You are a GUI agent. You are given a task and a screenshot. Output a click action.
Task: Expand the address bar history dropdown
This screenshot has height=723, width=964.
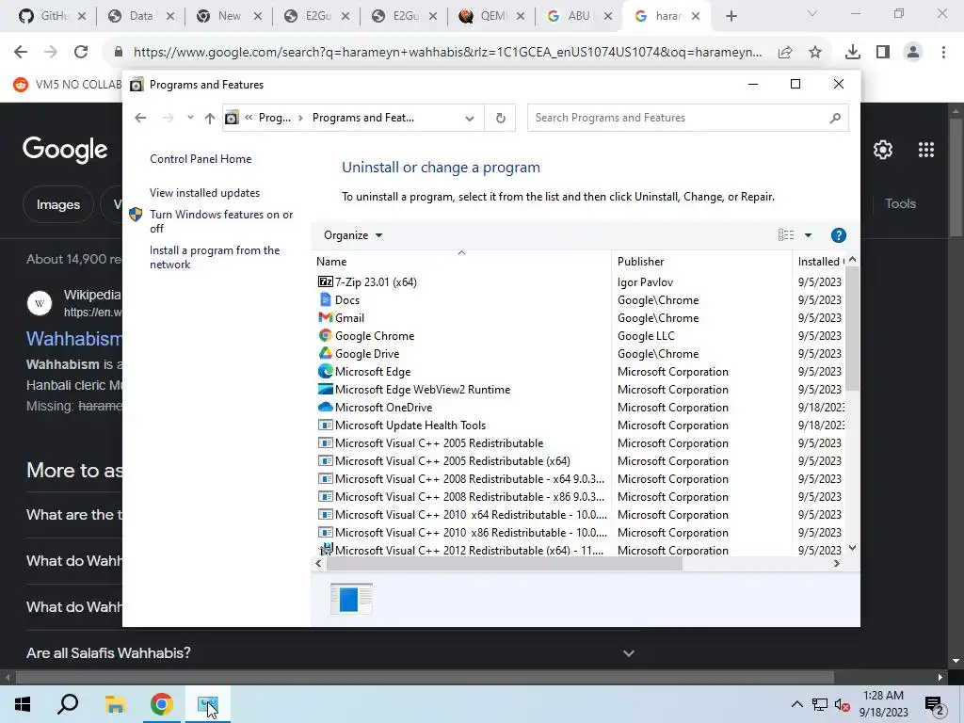click(470, 118)
